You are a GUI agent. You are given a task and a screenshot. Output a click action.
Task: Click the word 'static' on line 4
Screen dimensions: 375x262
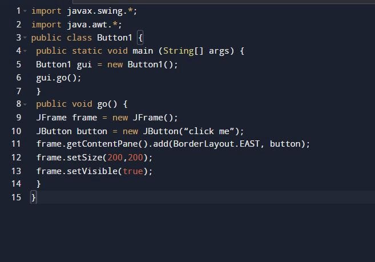click(x=87, y=51)
